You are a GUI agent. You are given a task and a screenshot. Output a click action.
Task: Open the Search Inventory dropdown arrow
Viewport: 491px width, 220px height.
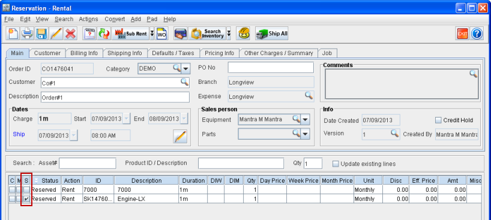coord(229,34)
